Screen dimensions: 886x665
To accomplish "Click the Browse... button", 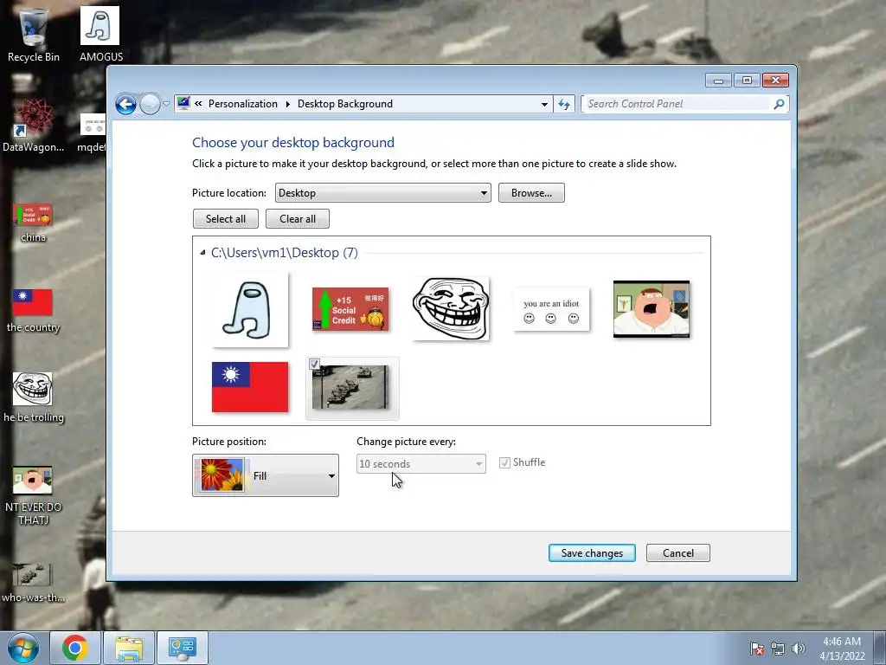I will (531, 193).
